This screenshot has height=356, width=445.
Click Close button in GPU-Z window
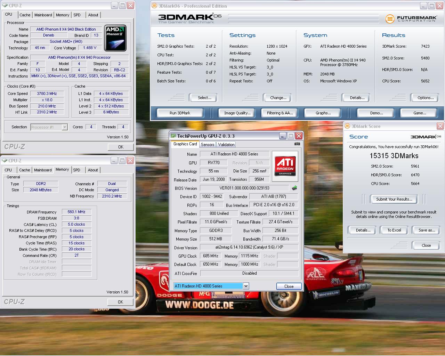pos(289,286)
